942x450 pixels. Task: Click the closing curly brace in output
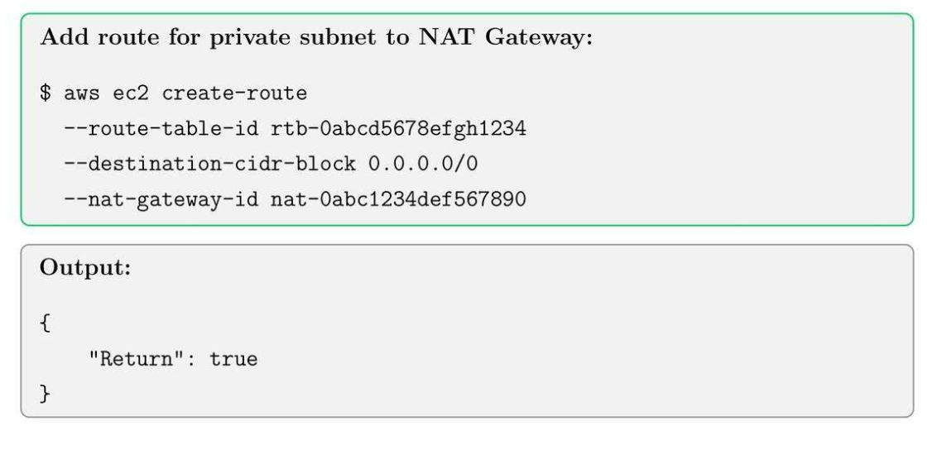pos(45,395)
